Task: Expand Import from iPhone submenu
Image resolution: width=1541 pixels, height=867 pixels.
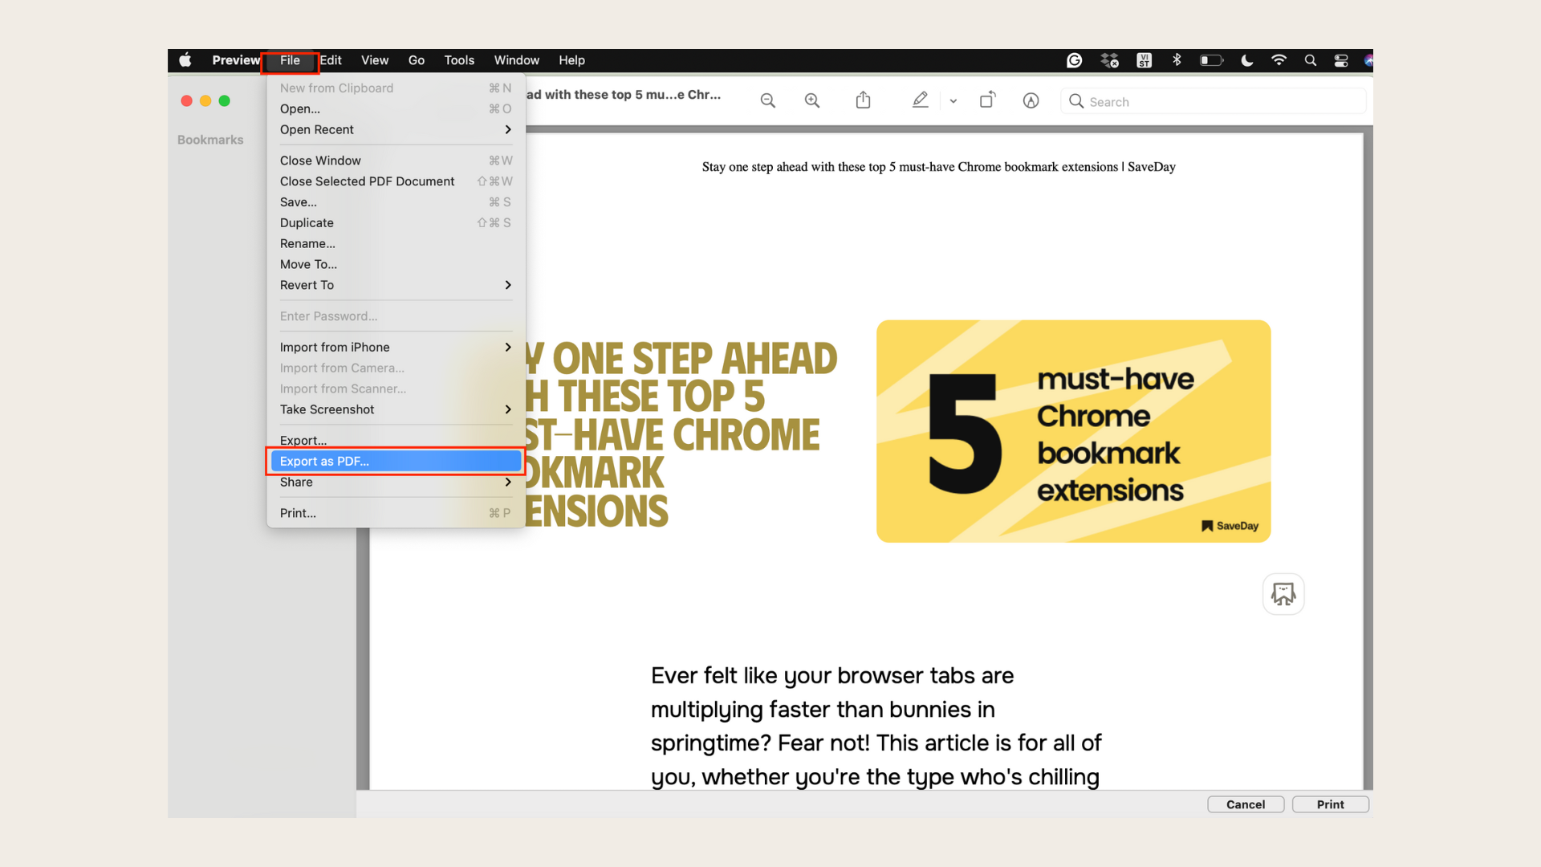Action: [x=396, y=348]
